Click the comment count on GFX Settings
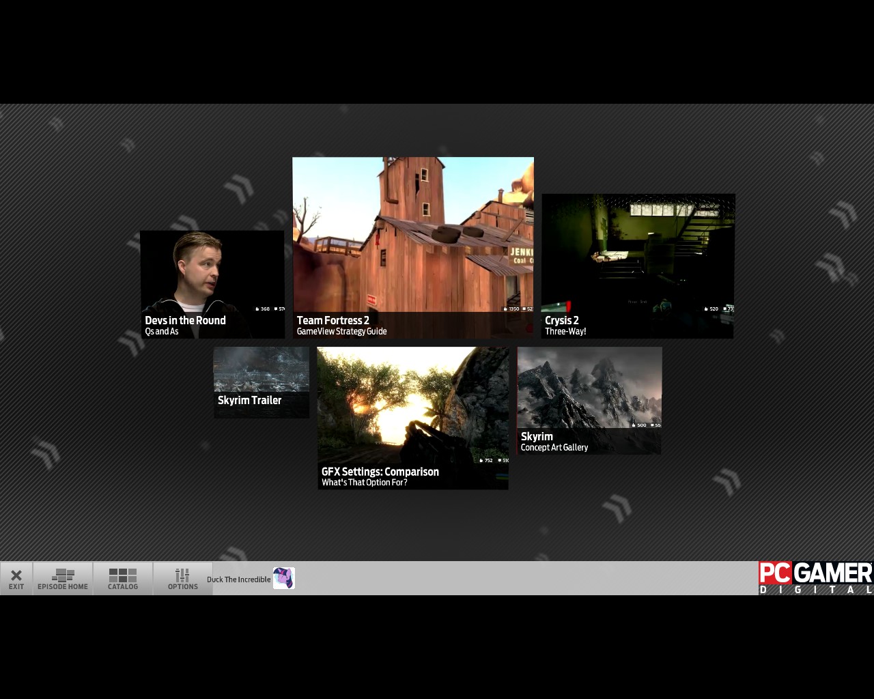874x699 pixels. [x=503, y=461]
